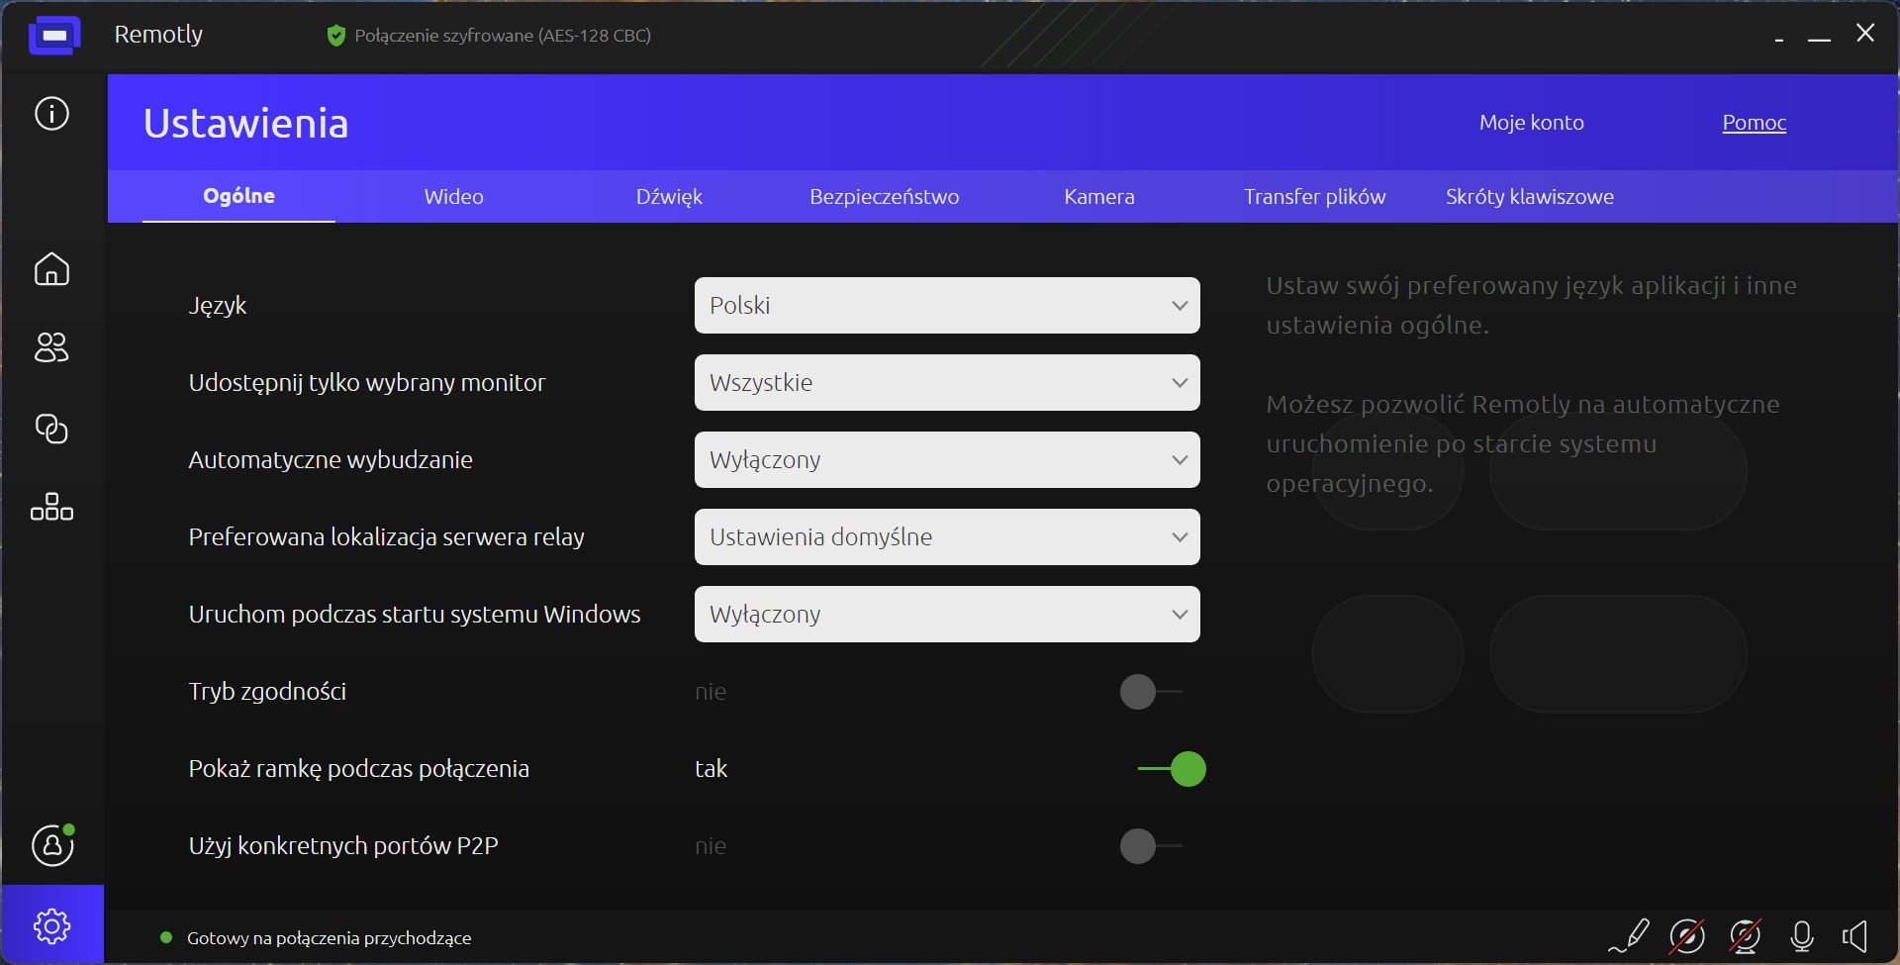Viewport: 1900px width, 965px height.
Task: Click the Automatyczne wybudzanie label
Action: (331, 460)
